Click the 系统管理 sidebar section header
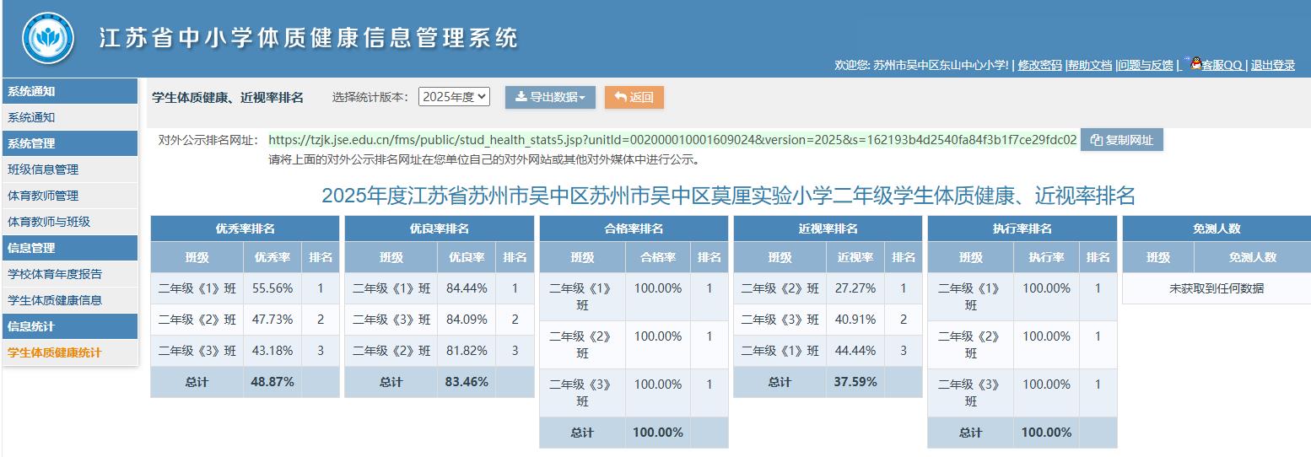This screenshot has width=1311, height=457. (x=70, y=143)
